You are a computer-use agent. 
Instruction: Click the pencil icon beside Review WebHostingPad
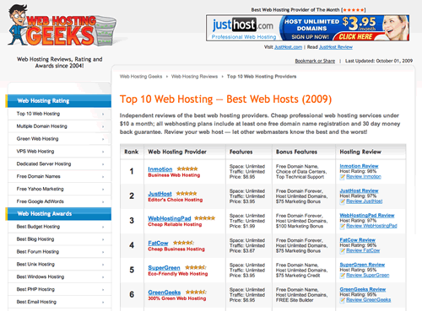[343, 226]
